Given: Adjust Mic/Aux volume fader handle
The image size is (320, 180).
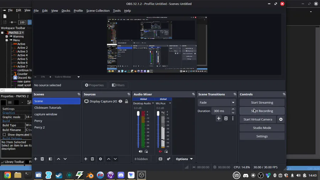Looking at the screenshot, I should click(158, 114).
